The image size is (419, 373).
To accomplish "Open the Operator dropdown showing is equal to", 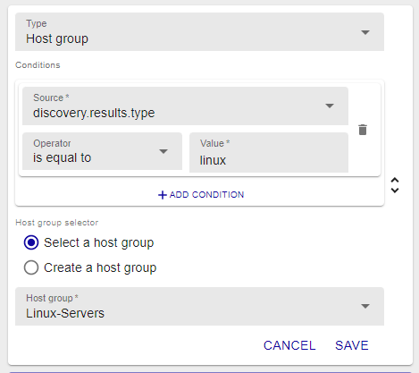I will [x=102, y=151].
